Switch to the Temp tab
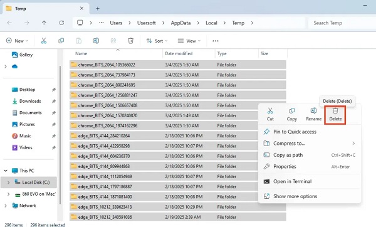The width and height of the screenshot is (376, 227). click(x=46, y=9)
